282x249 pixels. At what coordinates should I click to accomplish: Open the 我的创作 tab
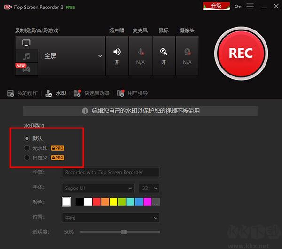[22, 93]
